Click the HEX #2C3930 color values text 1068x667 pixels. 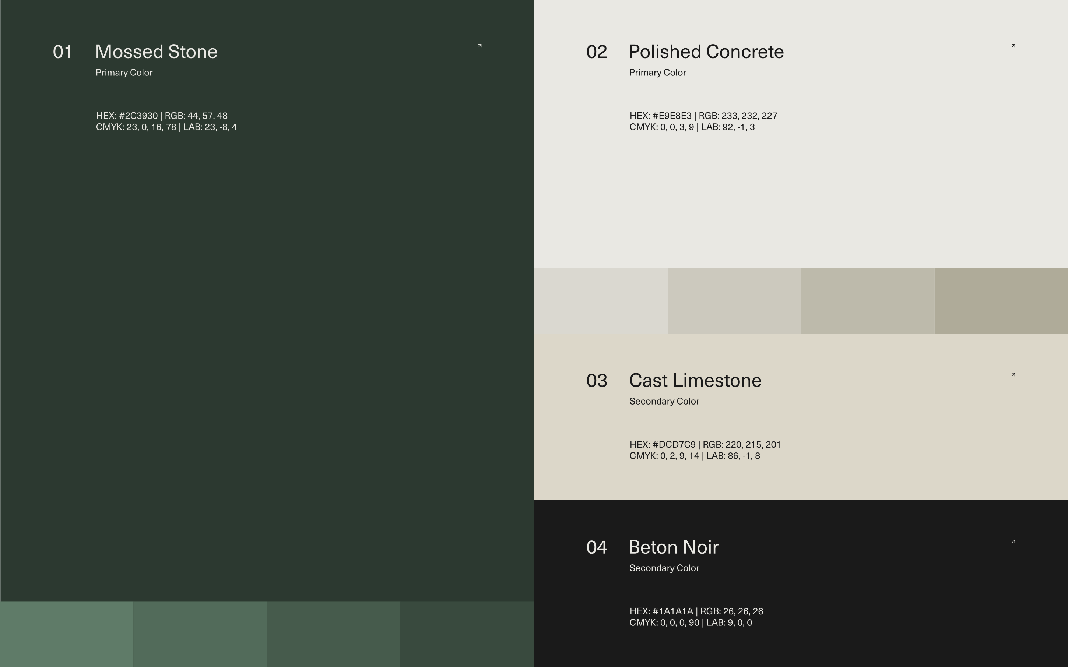click(166, 121)
